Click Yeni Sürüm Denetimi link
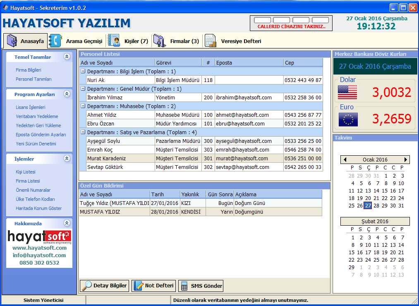Image resolution: width=419 pixels, height=306 pixels. tap(36, 144)
